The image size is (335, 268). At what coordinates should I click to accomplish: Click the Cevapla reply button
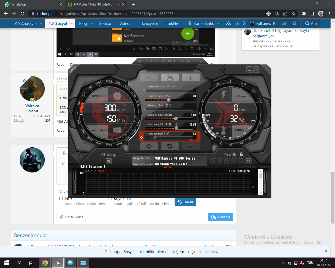[x=220, y=217]
